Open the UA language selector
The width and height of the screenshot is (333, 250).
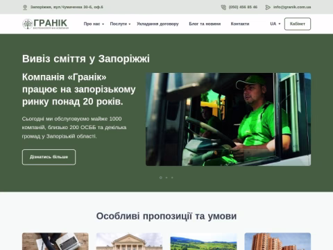(275, 24)
